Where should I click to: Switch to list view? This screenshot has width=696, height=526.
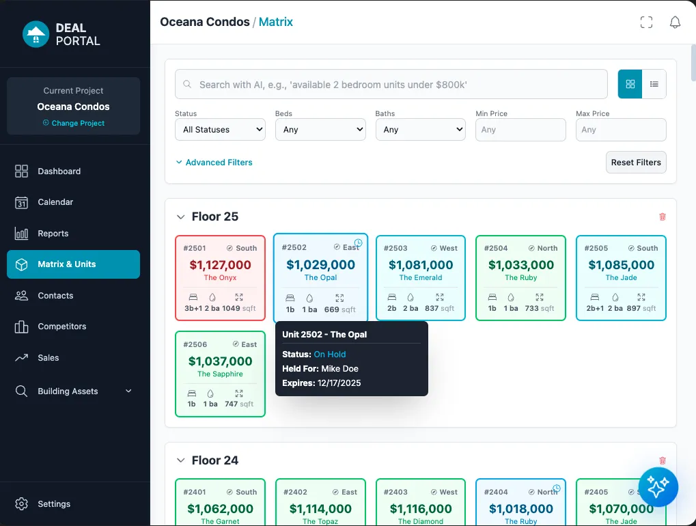[654, 84]
